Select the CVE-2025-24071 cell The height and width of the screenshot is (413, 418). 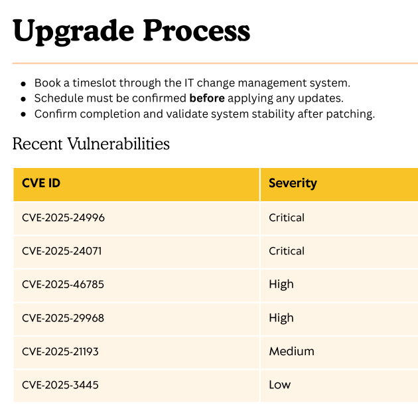pos(62,251)
